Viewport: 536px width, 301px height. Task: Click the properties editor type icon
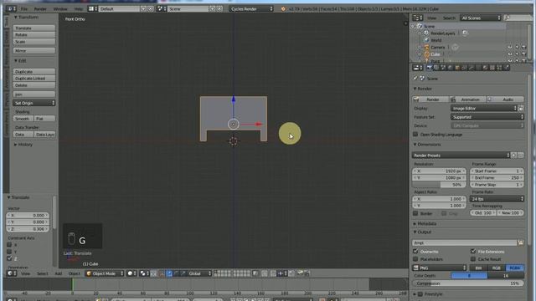point(418,68)
